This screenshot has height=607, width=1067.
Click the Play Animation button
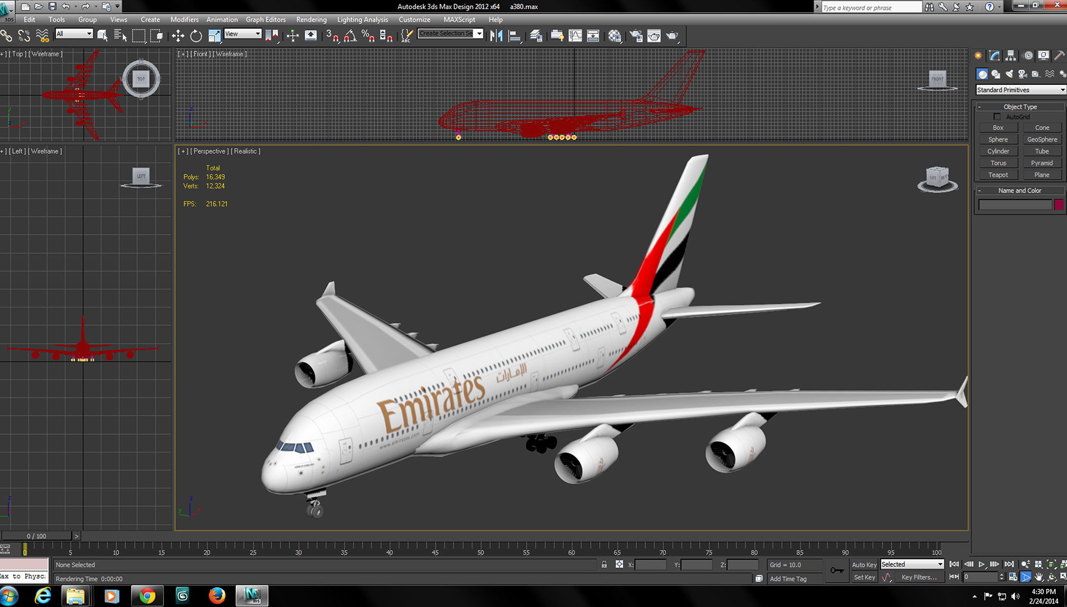click(981, 564)
